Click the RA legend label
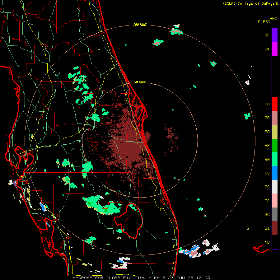The height and width of the screenshot is (280, 280). (267, 160)
